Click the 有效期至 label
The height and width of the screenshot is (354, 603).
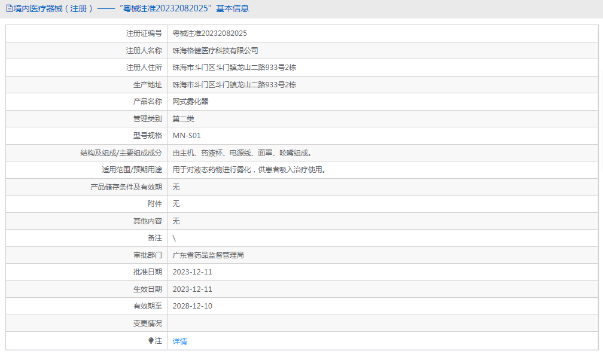coord(148,306)
